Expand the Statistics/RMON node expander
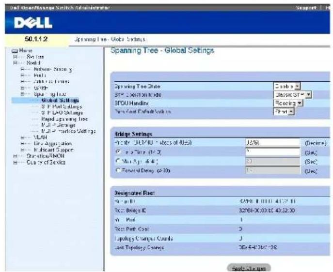 (x=15, y=156)
